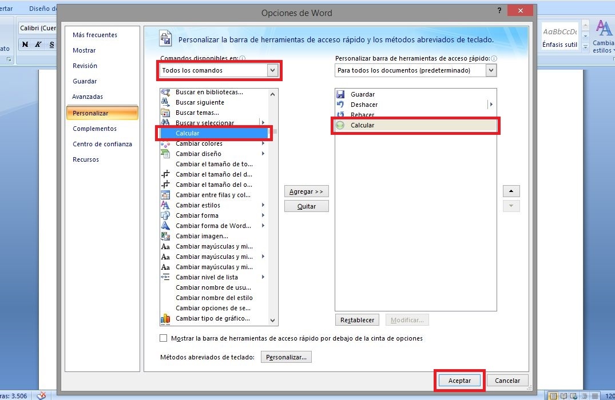Open the Centro de confianza category
This screenshot has width=615, height=400.
click(x=102, y=144)
